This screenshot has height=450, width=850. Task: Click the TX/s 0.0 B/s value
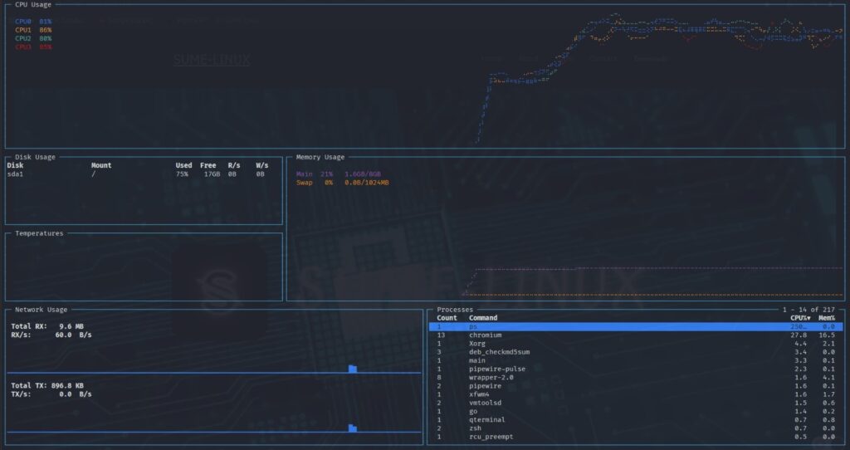(76, 394)
